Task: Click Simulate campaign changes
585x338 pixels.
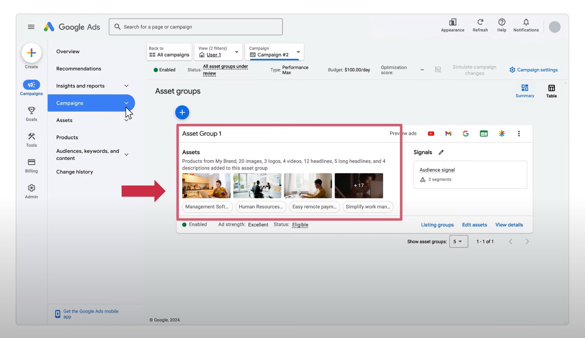Action: [474, 70]
